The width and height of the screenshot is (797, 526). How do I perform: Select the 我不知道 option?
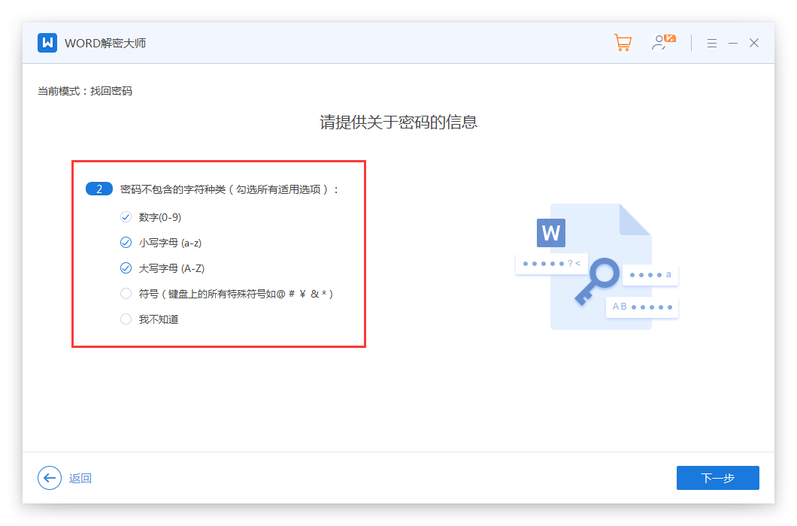(x=126, y=319)
